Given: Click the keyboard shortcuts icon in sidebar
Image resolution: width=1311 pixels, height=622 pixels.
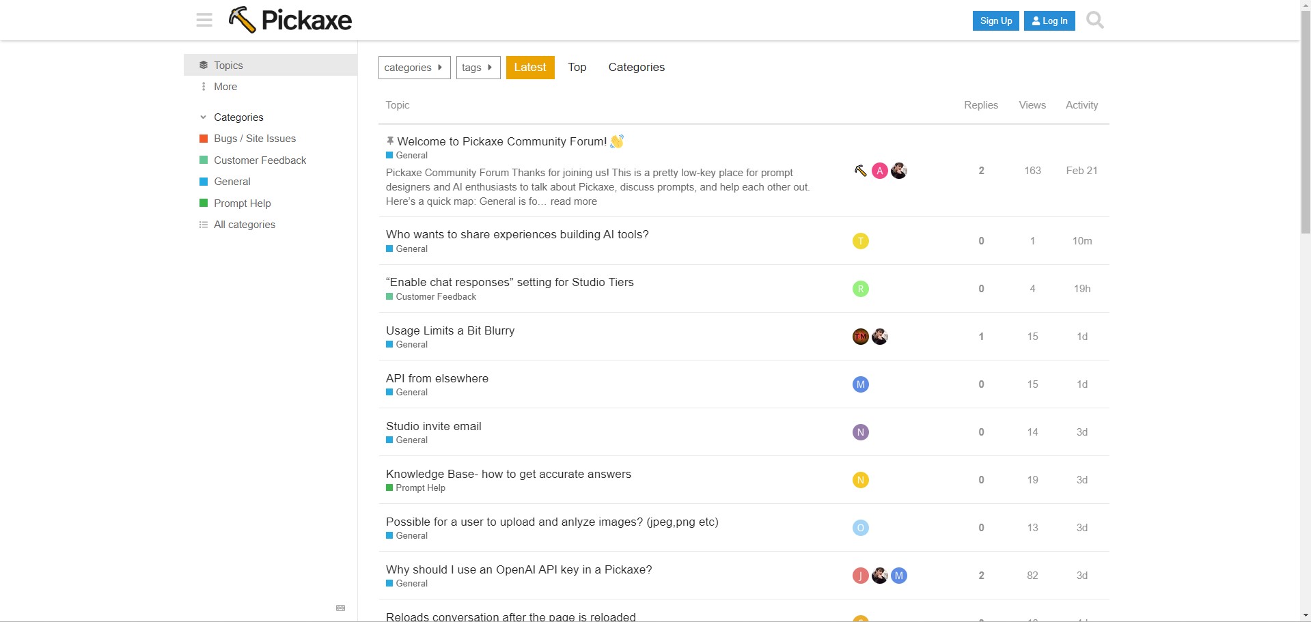Looking at the screenshot, I should click(341, 608).
